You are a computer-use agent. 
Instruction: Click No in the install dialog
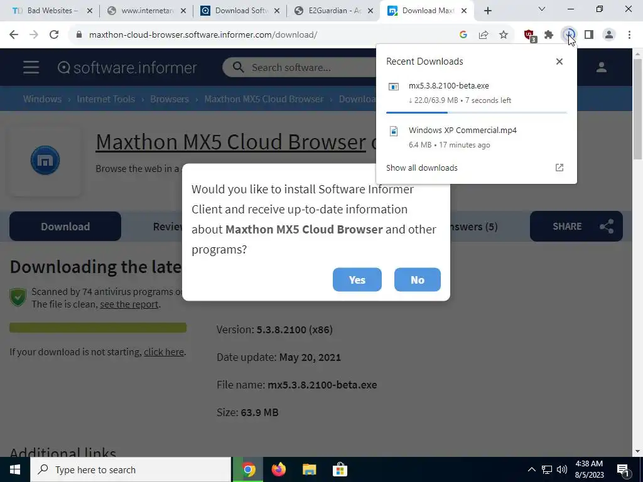[x=418, y=279]
